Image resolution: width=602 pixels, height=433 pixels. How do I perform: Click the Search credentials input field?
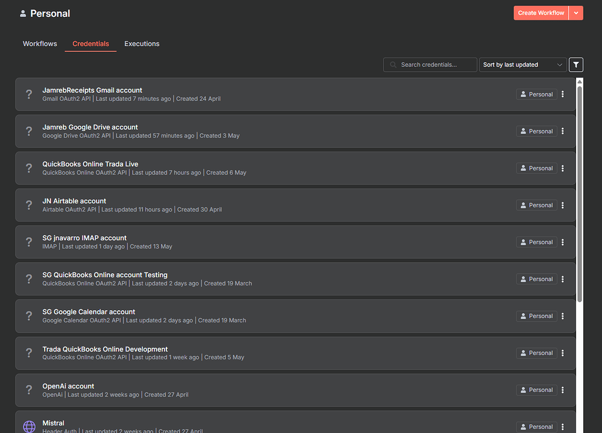(x=430, y=65)
